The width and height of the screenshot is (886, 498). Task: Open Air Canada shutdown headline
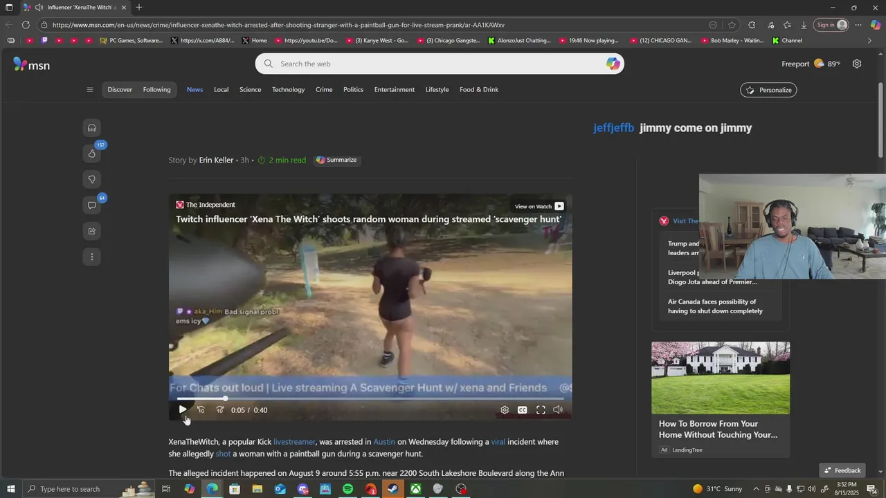click(715, 306)
